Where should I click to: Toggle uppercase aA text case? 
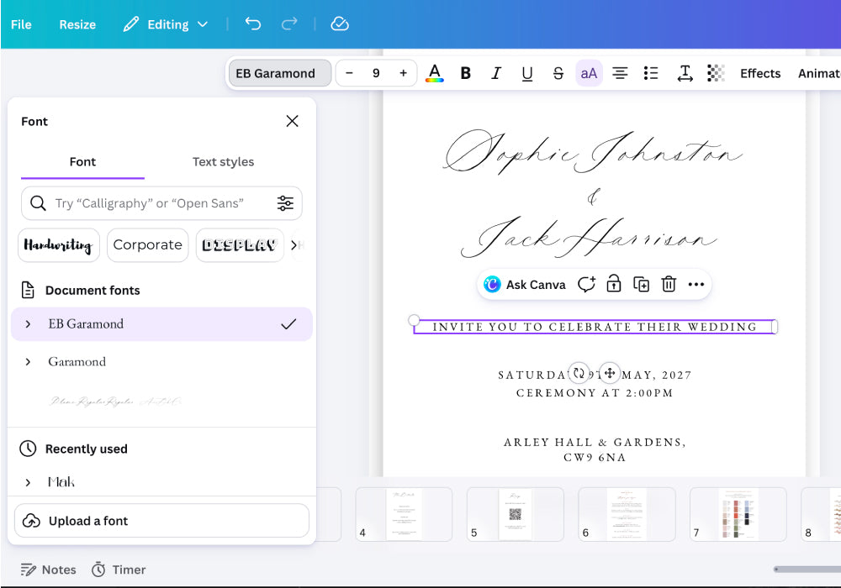(x=589, y=73)
